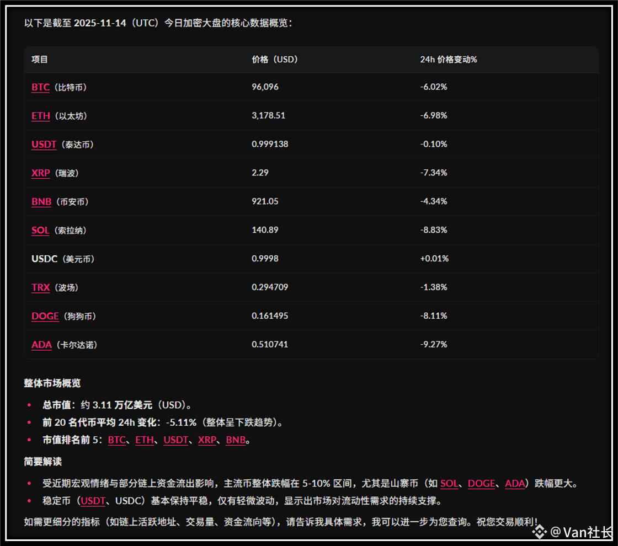Select the USDC price 0.9998
Screen dimensions: 618x546
tap(265, 259)
